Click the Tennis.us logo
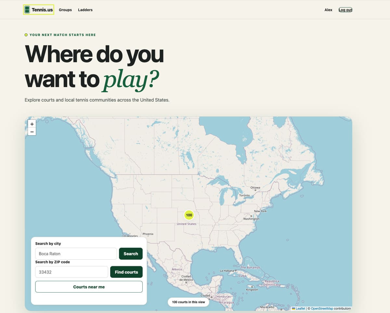 (39, 10)
